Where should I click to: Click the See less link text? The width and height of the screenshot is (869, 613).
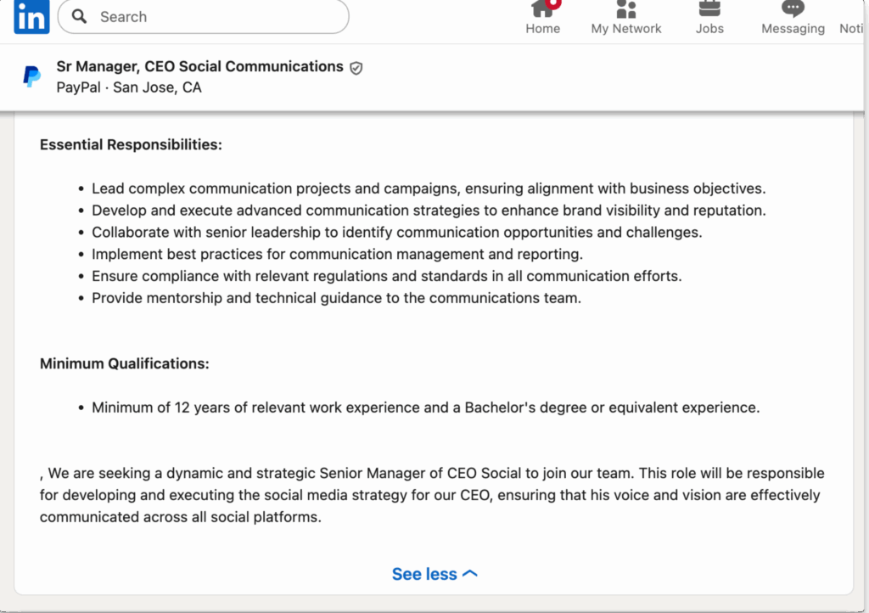coord(424,574)
